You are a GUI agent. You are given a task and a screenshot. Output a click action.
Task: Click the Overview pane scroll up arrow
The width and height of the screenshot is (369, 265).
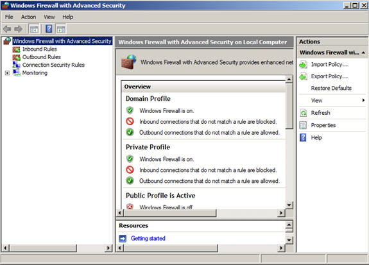289,79
